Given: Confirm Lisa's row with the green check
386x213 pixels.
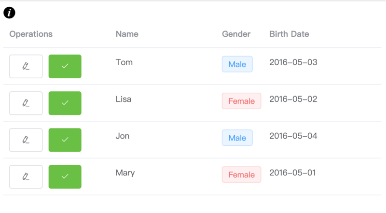Looking at the screenshot, I should click(x=65, y=103).
